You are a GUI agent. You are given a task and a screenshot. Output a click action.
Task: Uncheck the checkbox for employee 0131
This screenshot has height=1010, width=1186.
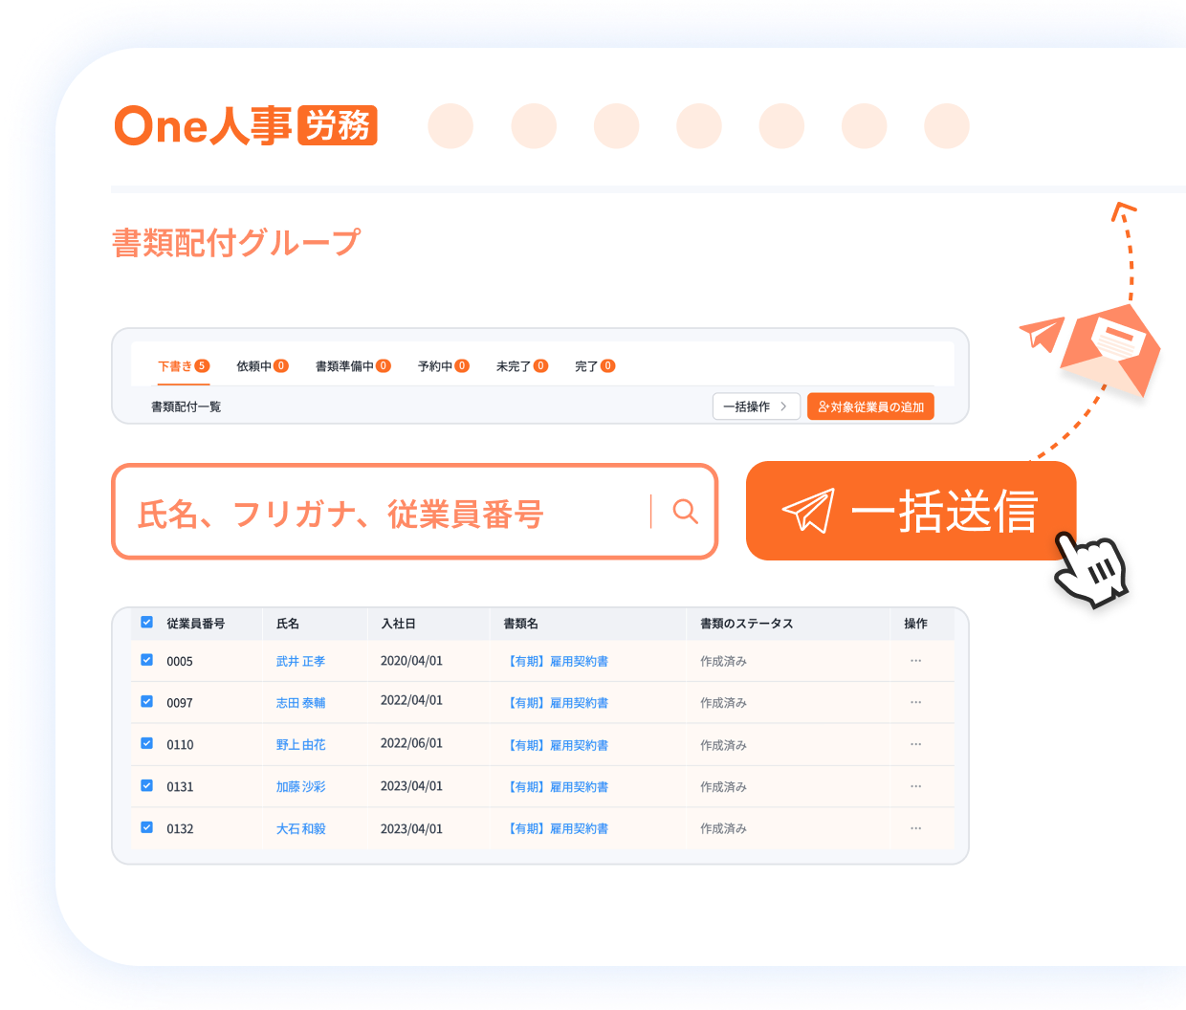click(x=147, y=786)
